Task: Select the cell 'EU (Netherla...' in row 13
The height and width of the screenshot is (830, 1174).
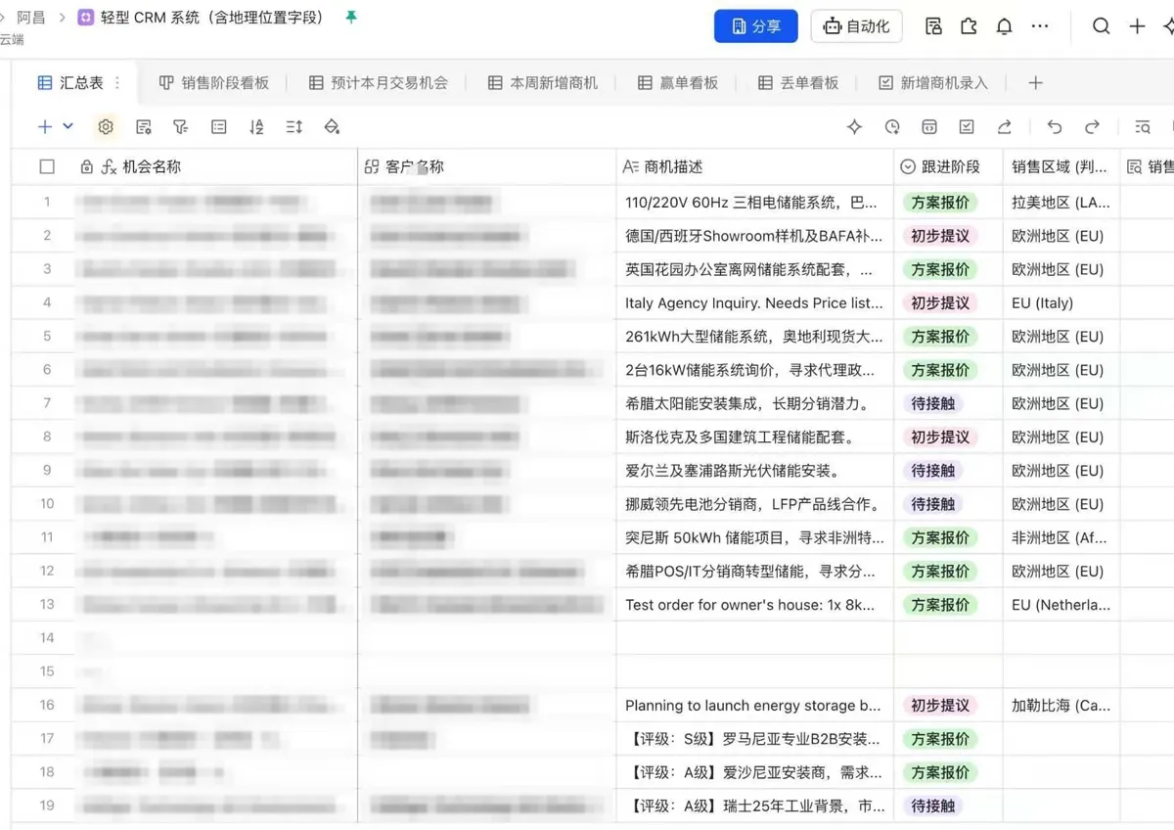Action: coord(1061,605)
